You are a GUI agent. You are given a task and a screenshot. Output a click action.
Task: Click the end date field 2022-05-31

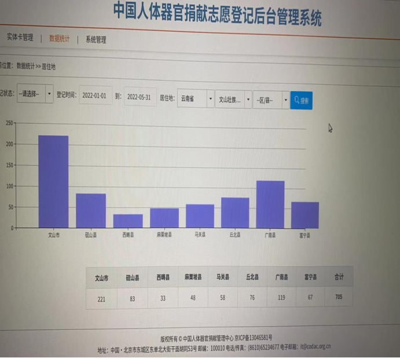[140, 97]
